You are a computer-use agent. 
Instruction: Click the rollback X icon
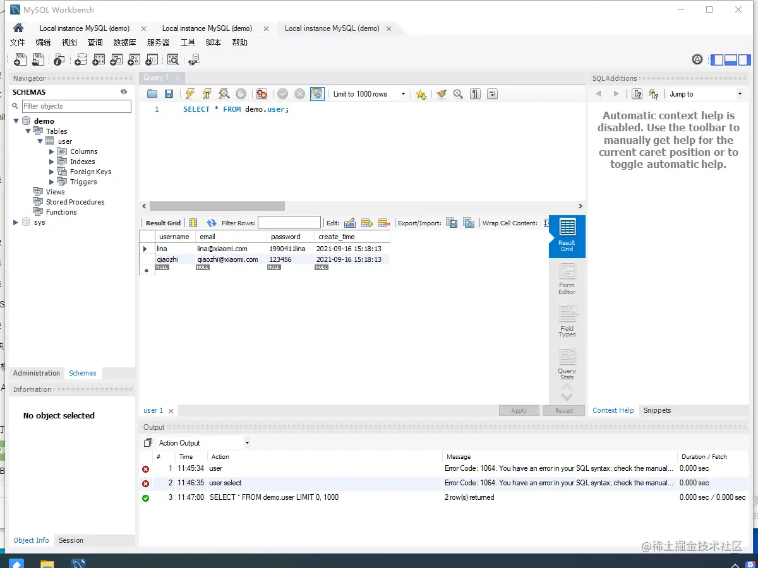299,94
